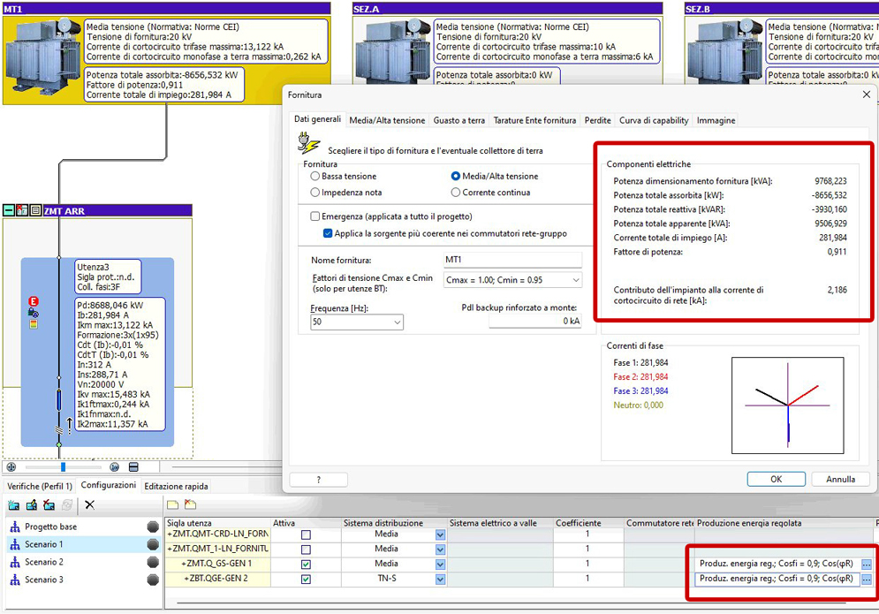The width and height of the screenshot is (879, 614).
Task: Select the Impedenza nota radio button
Action: pyautogui.click(x=315, y=193)
